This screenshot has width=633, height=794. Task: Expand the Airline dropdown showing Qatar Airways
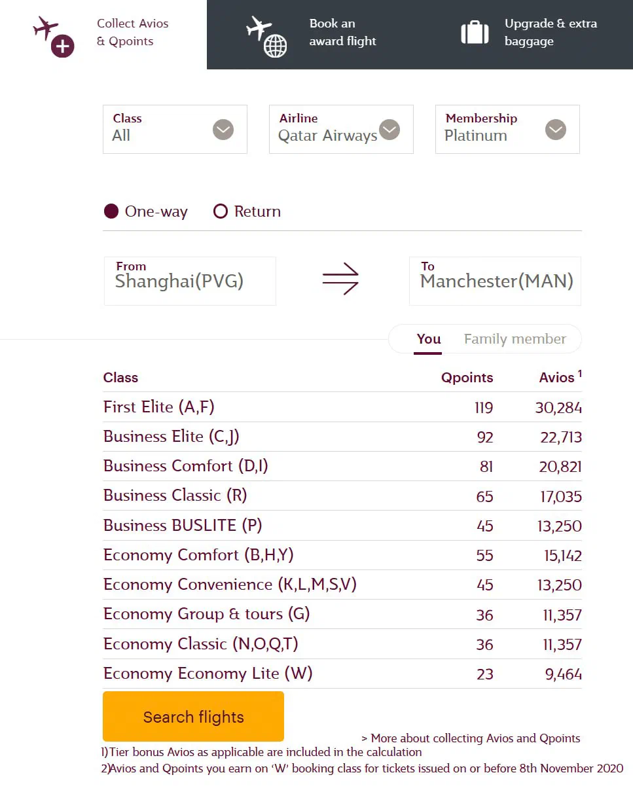tap(341, 130)
